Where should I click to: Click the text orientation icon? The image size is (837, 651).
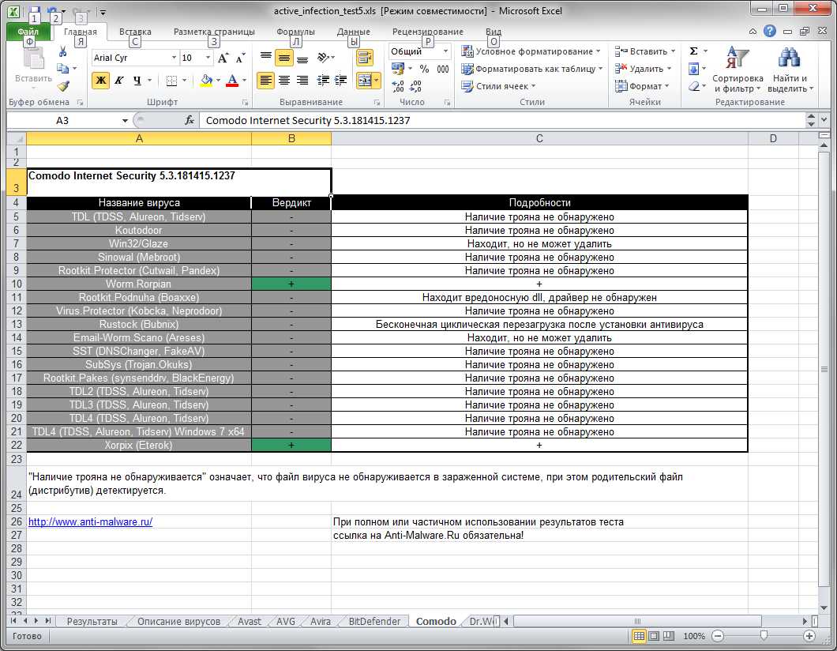point(325,57)
